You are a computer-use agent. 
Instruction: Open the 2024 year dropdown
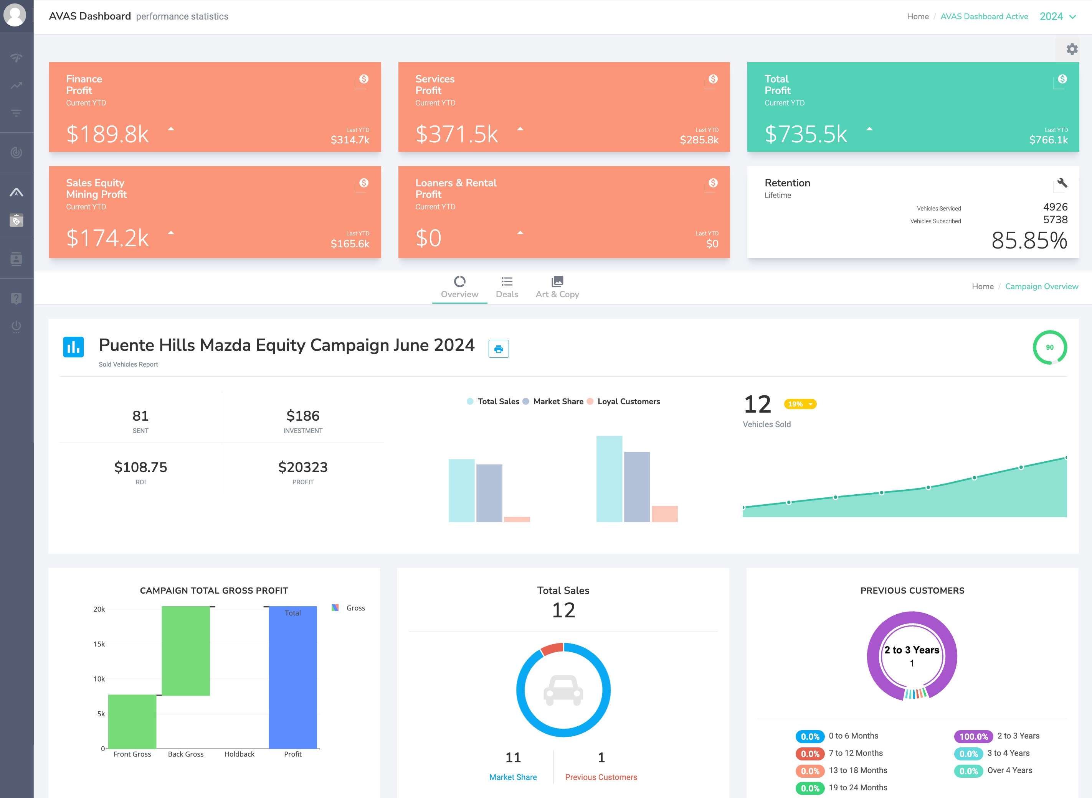[x=1057, y=16]
